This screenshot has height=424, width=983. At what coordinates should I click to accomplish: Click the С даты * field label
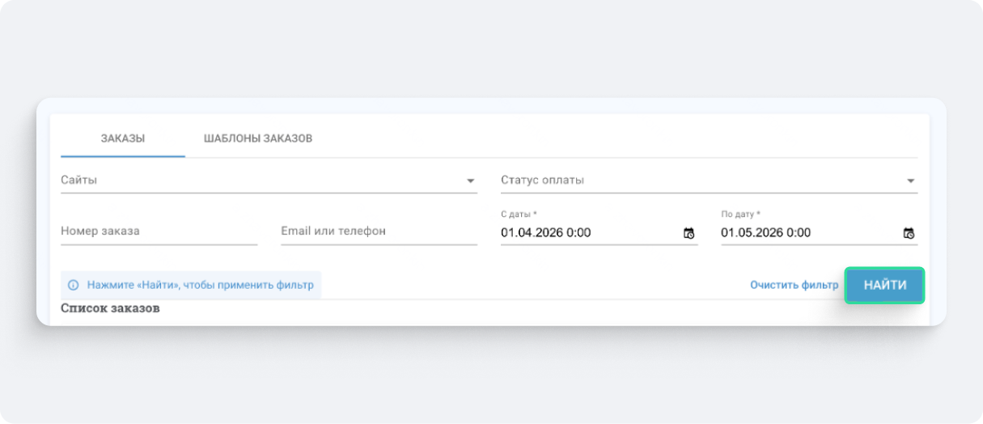click(x=519, y=214)
